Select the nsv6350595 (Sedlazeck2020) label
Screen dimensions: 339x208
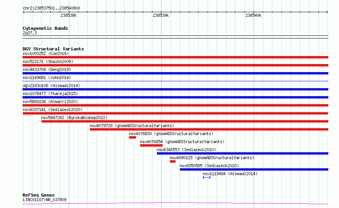(209, 166)
